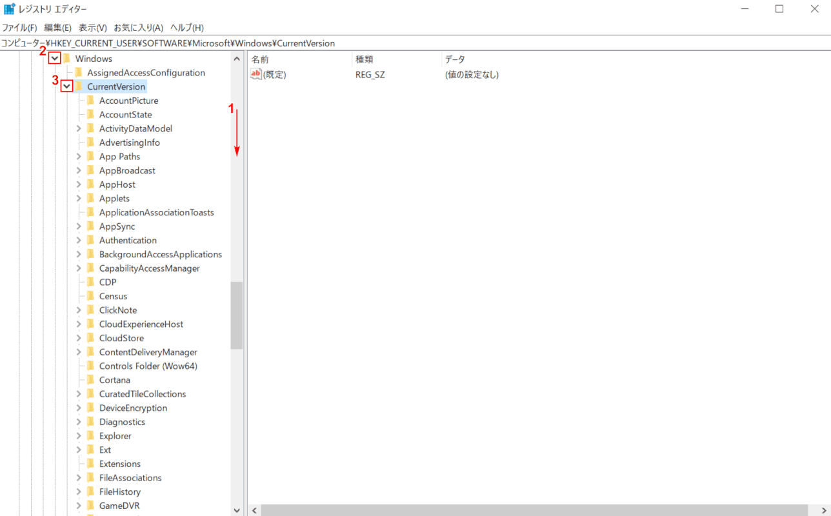Expand the Ext key
The width and height of the screenshot is (831, 516).
tap(79, 450)
